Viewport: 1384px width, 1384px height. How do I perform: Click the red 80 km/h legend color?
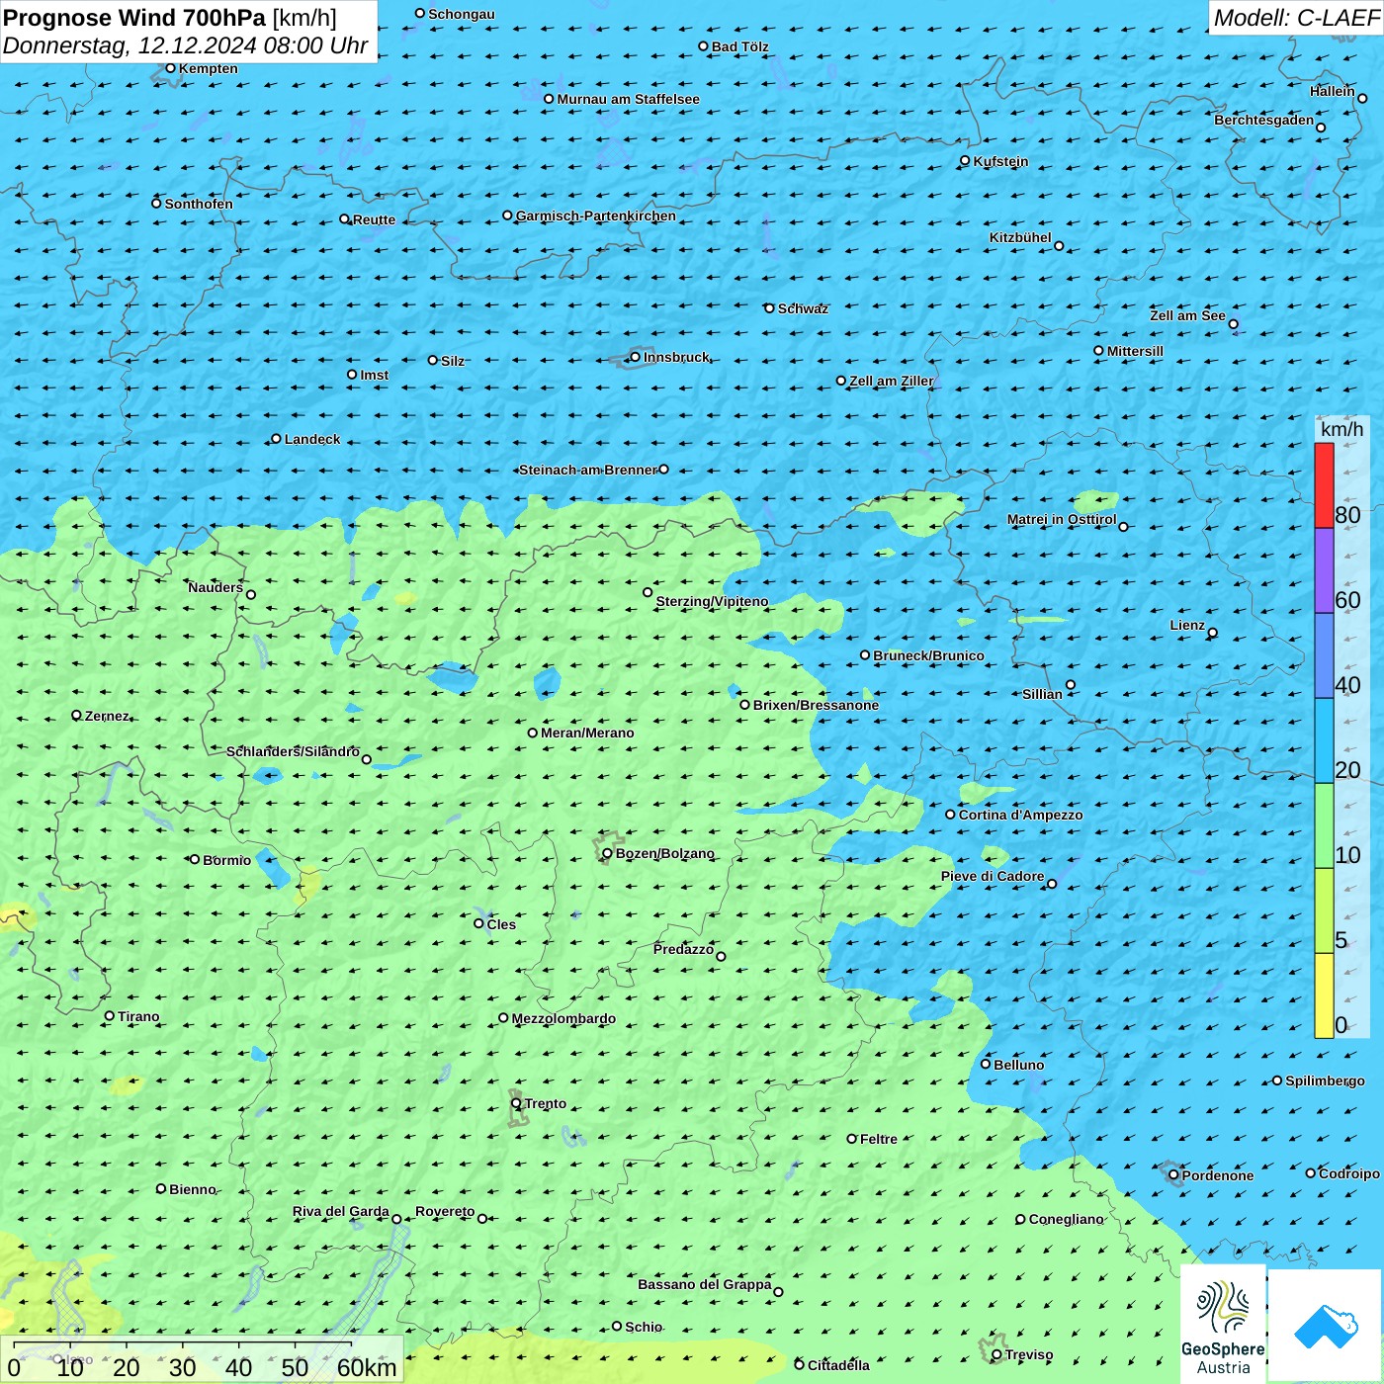point(1324,485)
